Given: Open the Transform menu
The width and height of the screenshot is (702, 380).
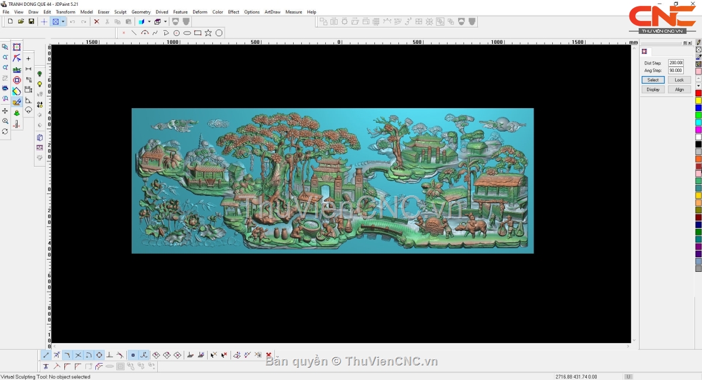Looking at the screenshot, I should click(66, 12).
